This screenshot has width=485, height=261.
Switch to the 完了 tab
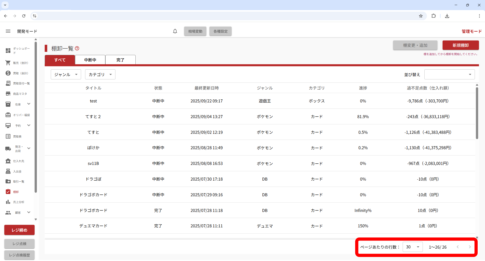pos(120,60)
